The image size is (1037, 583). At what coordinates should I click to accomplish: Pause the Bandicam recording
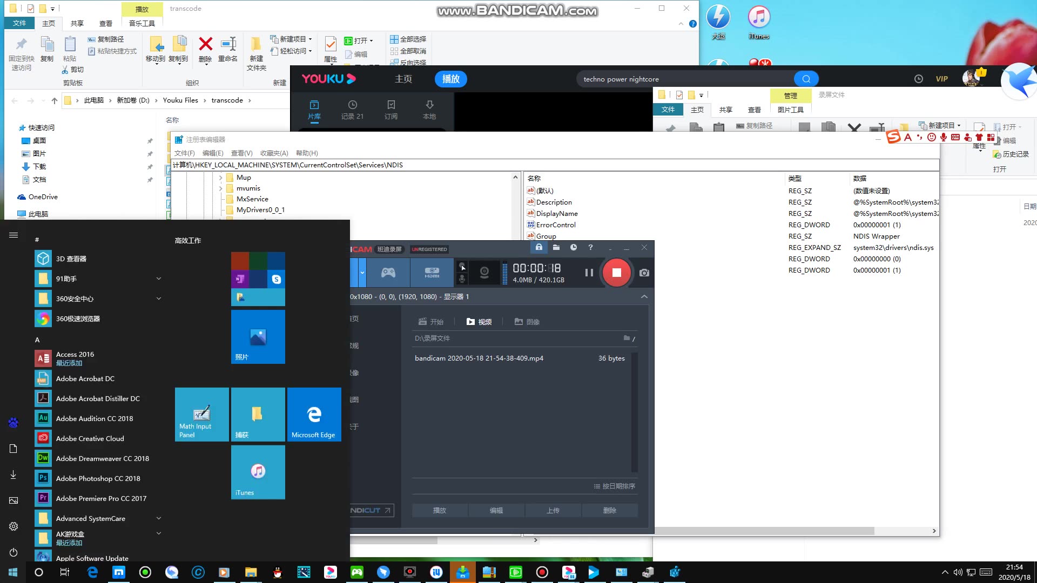(589, 273)
